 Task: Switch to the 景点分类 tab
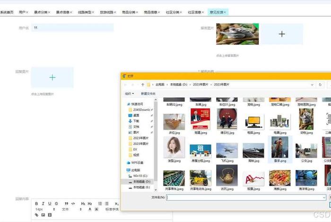tap(41, 12)
